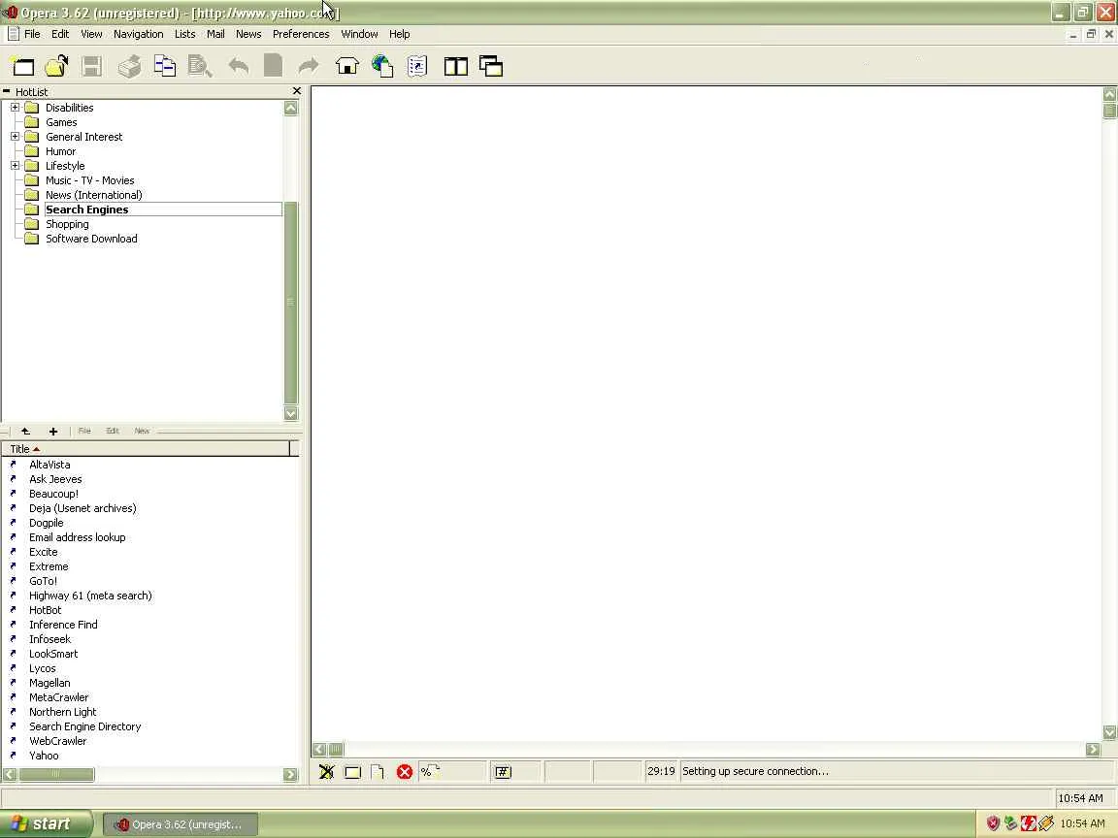This screenshot has height=838, width=1118.
Task: Click the move-up arrow in Hotlist toolbar
Action: [25, 431]
